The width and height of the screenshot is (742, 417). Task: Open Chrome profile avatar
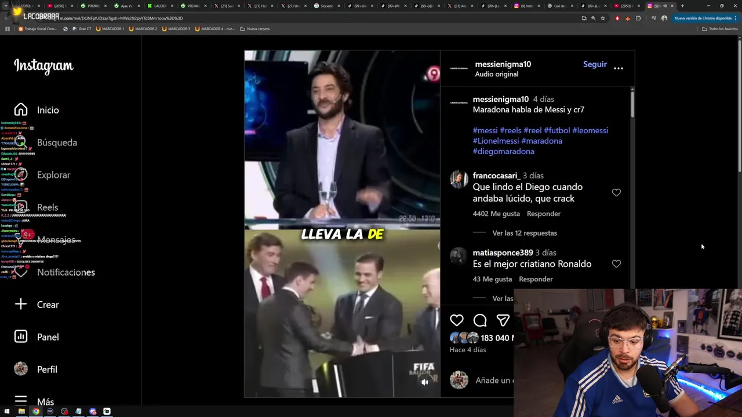tap(664, 18)
